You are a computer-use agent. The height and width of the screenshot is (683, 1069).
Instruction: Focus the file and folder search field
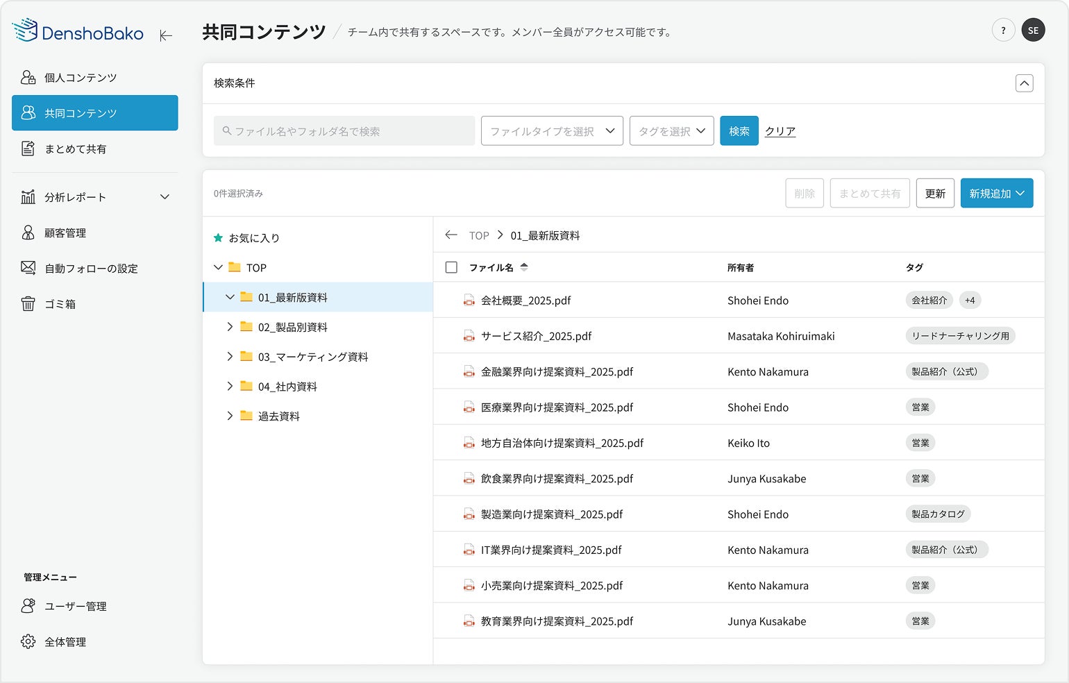pos(344,131)
